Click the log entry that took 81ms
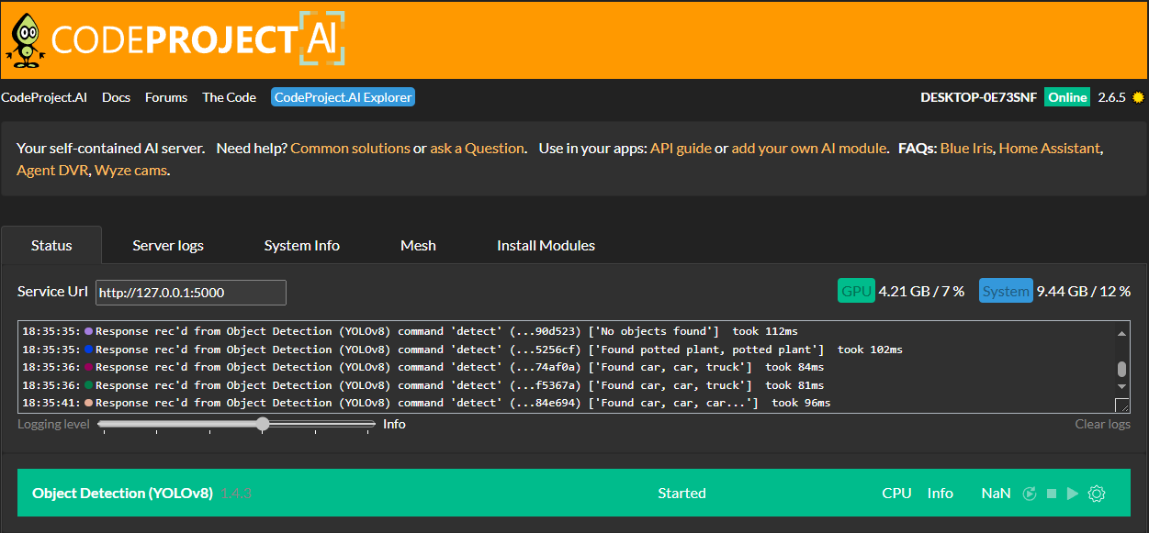This screenshot has height=533, width=1149. point(422,385)
